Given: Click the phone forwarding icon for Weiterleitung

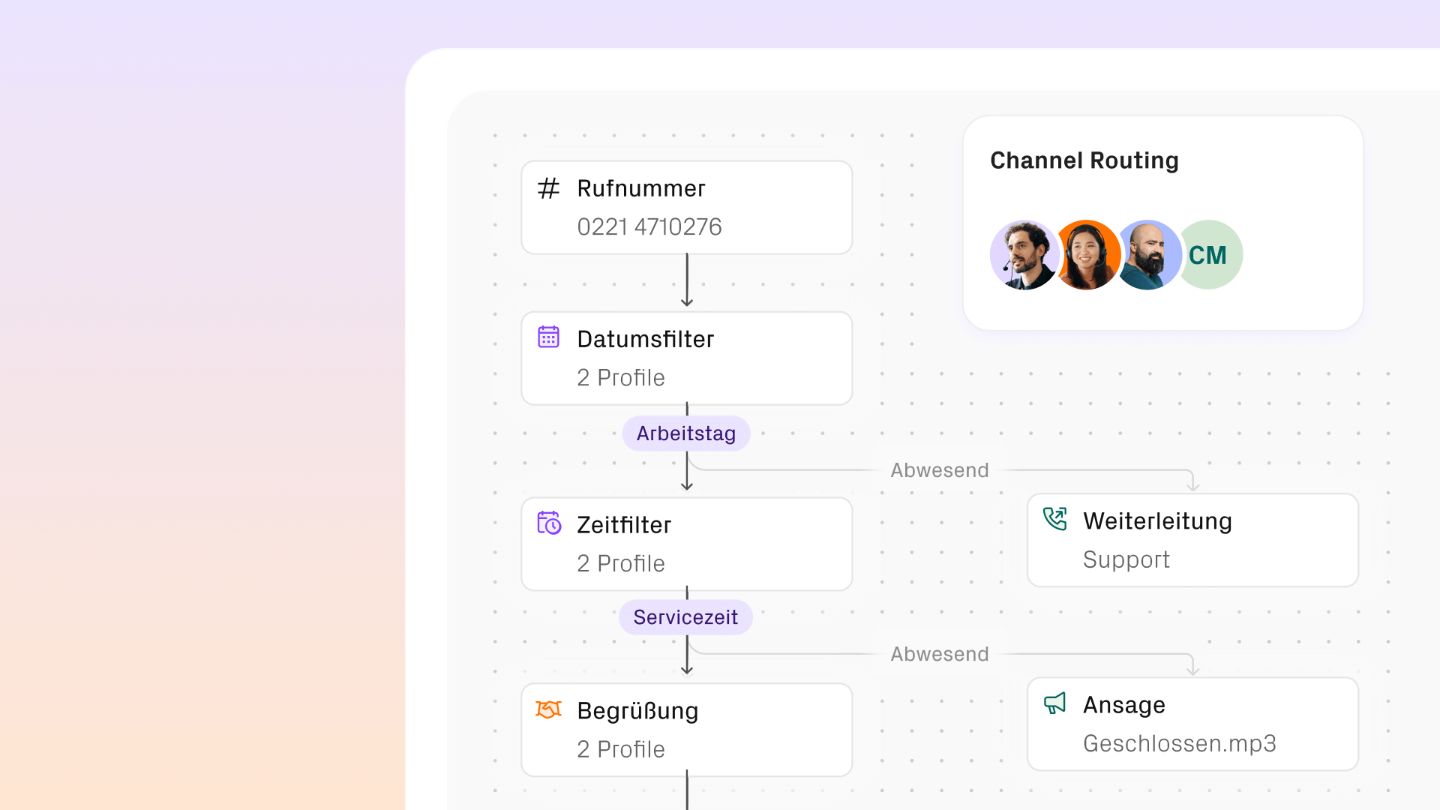Looking at the screenshot, I should tap(1054, 519).
